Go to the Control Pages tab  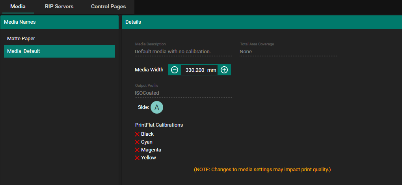(x=108, y=7)
